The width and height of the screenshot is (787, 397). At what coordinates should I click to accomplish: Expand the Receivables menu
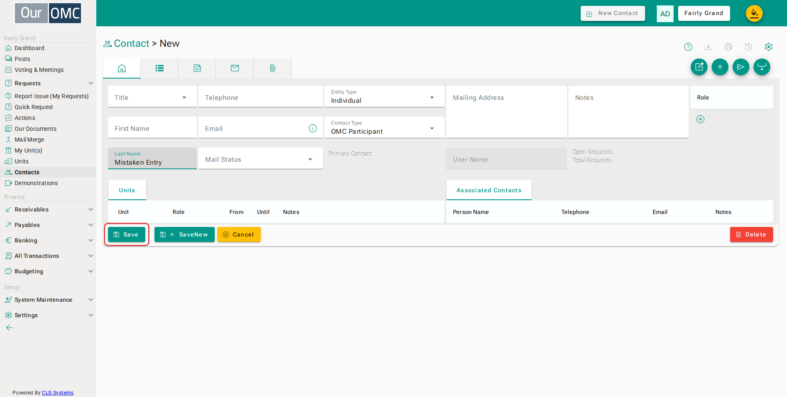point(48,209)
